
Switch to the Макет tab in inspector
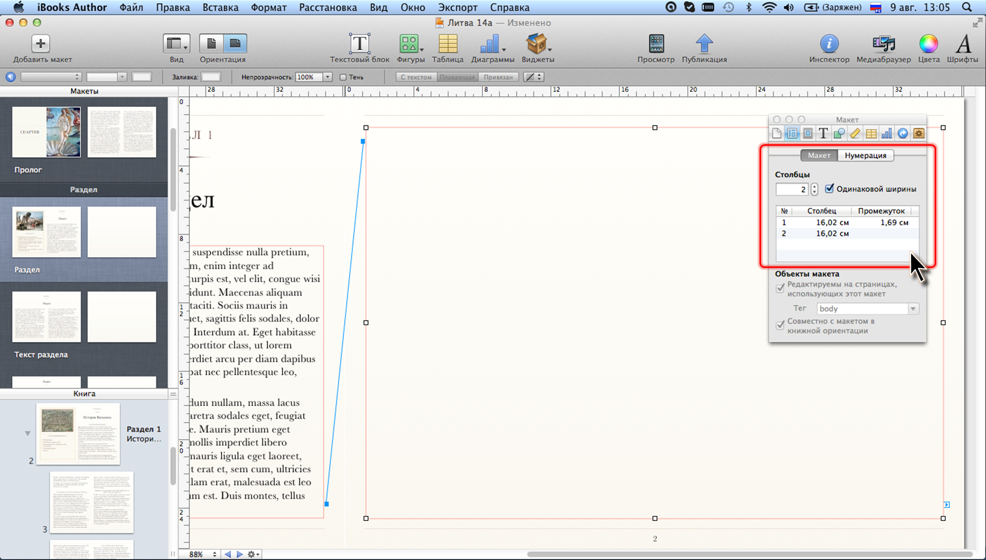(819, 156)
